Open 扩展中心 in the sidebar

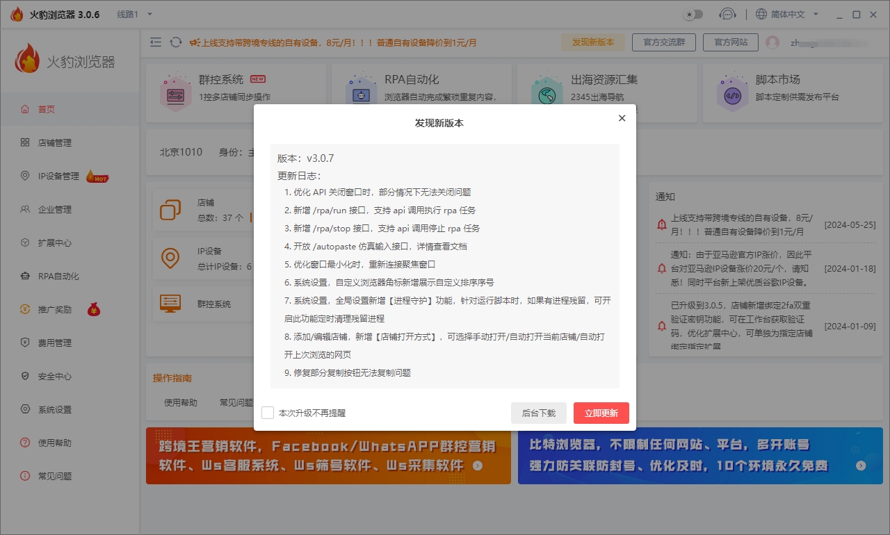[70, 242]
